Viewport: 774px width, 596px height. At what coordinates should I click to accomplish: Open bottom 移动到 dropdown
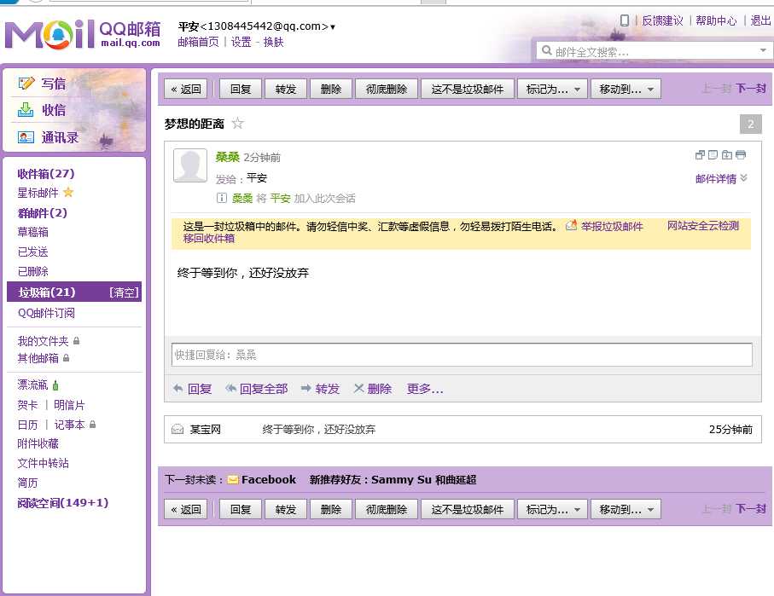click(x=626, y=509)
